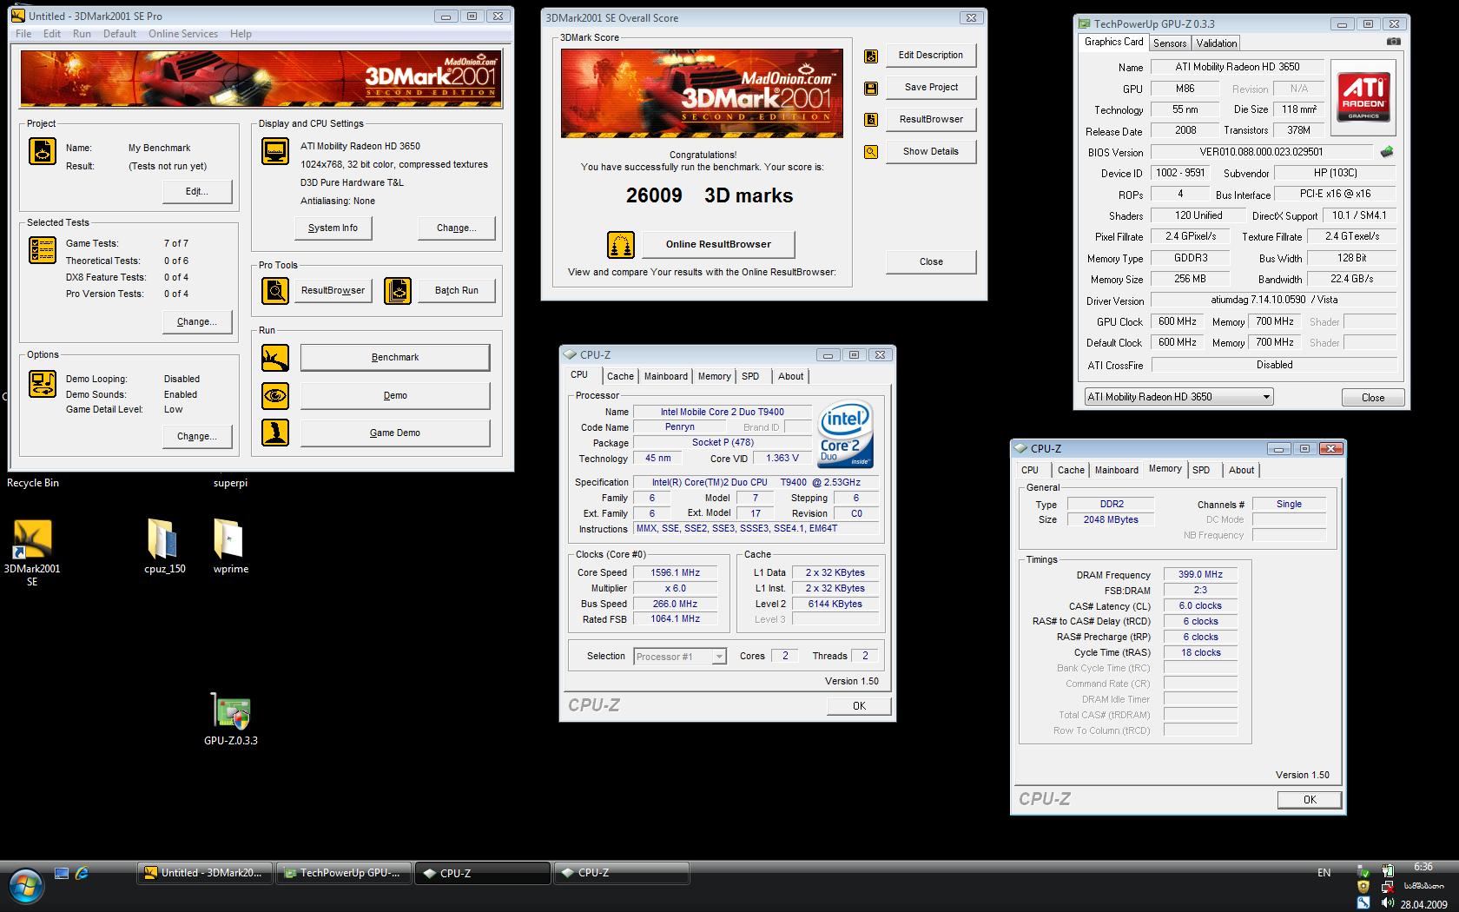Click the Core Speed value field in CPU-Z

pos(676,572)
